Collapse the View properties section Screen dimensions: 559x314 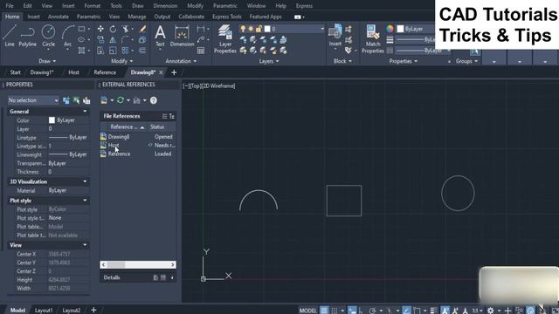coord(85,245)
